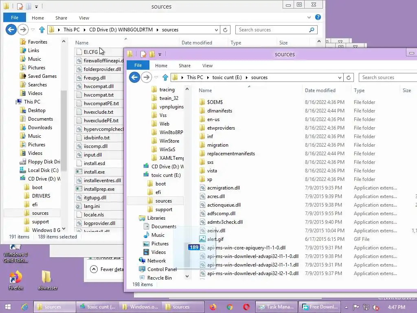Launch Opera from the taskbar
Viewport: 417px width, 313px height.
coord(246,307)
